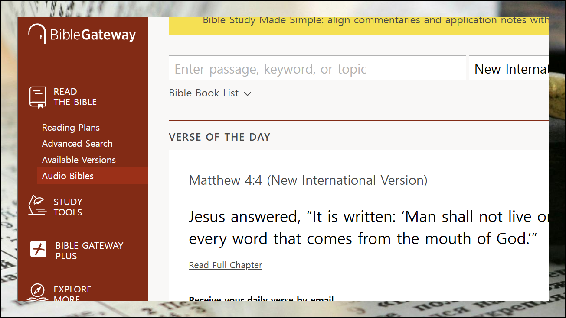The width and height of the screenshot is (566, 318).
Task: Click the VERSE OF THE DAY heading
Action: (219, 137)
